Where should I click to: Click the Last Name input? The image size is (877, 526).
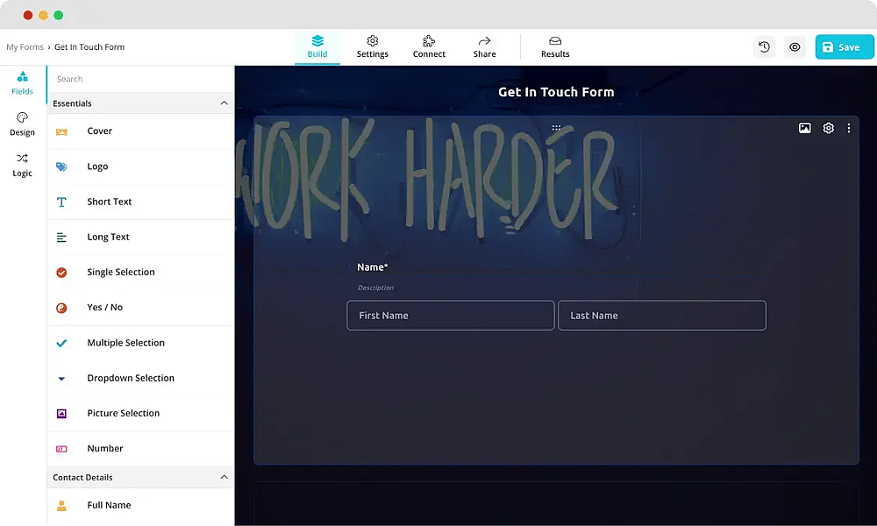coord(661,316)
